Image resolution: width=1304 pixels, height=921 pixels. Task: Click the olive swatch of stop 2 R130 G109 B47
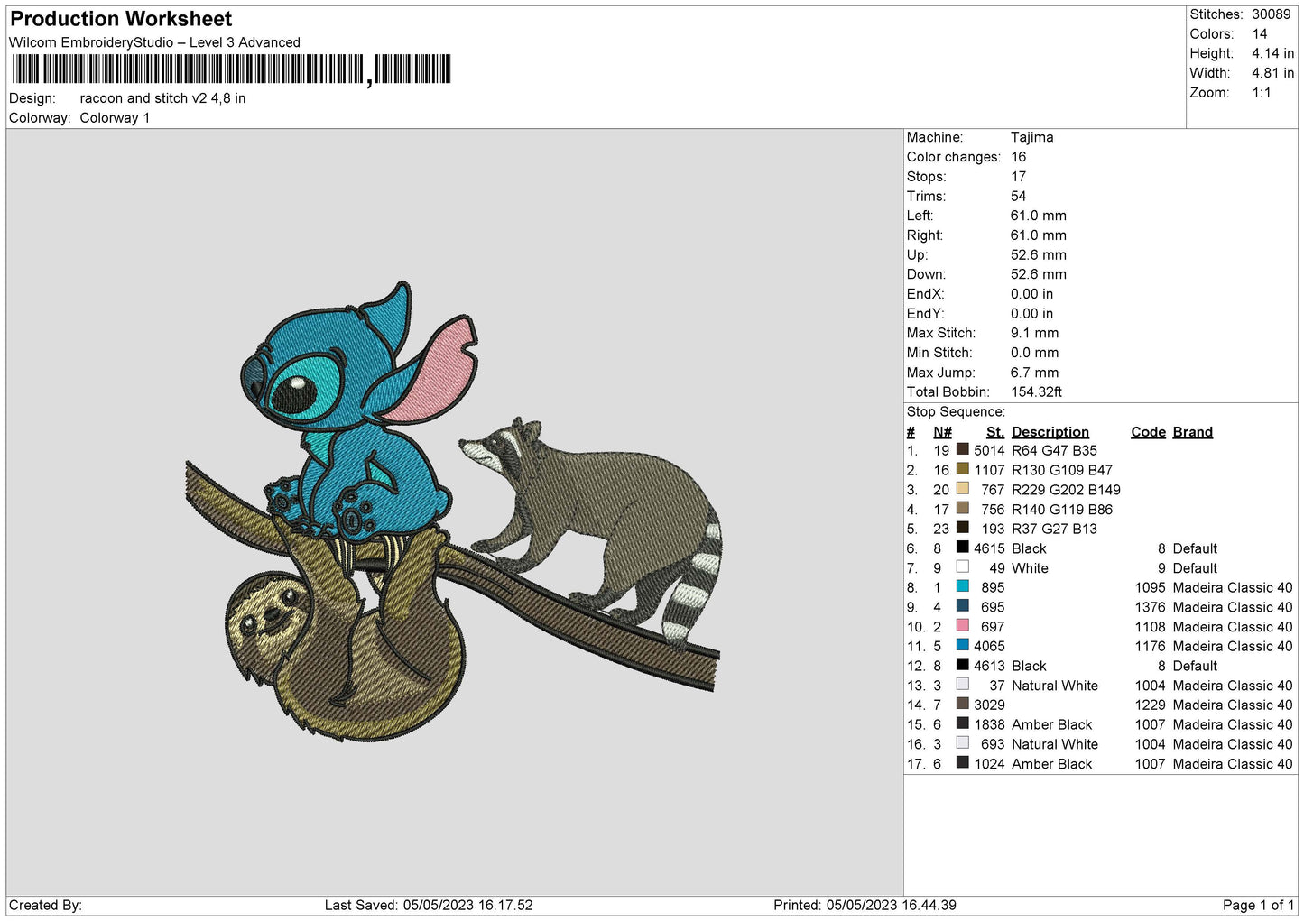point(962,469)
